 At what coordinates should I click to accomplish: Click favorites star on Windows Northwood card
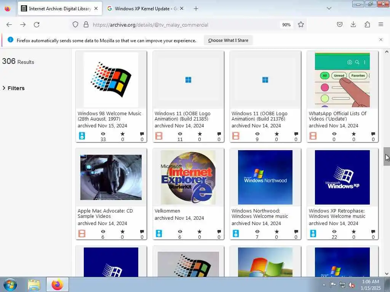coord(277,232)
